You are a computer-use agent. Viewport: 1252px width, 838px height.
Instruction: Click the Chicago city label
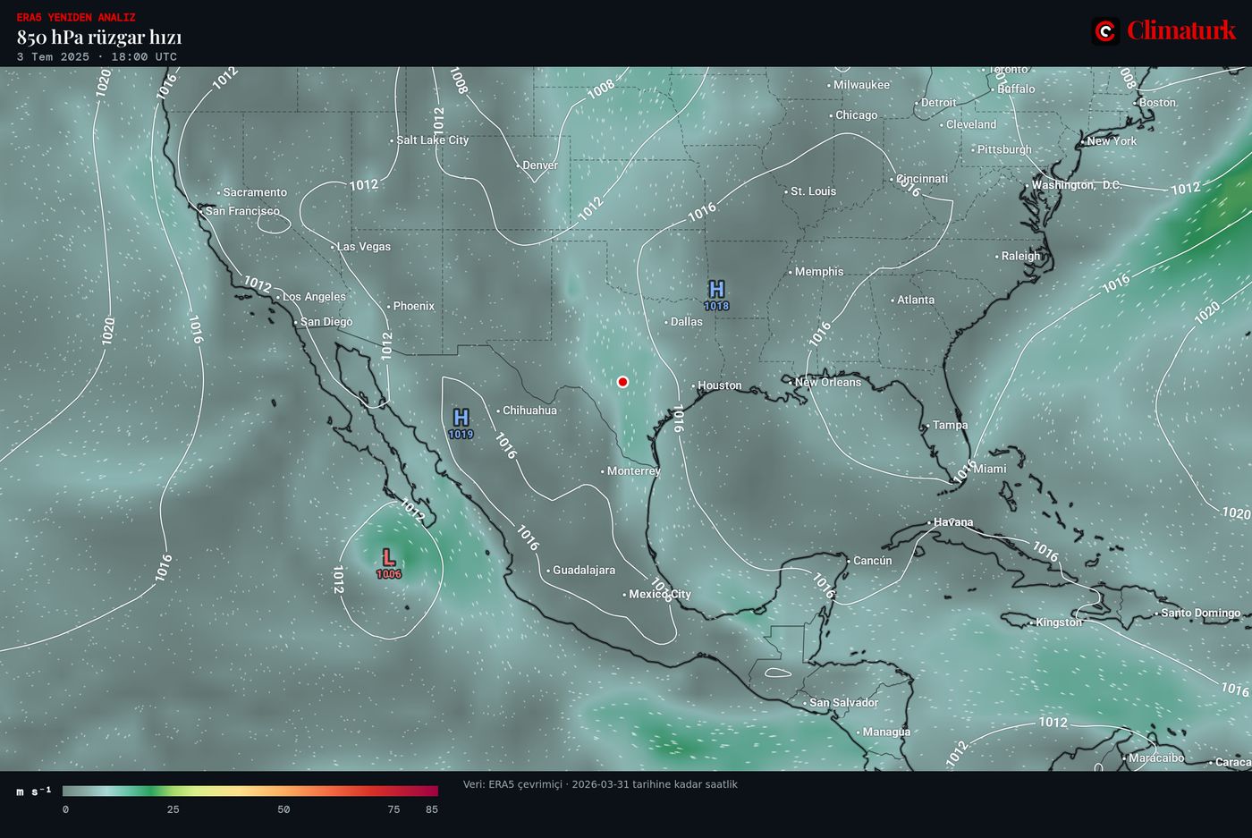pyautogui.click(x=856, y=114)
